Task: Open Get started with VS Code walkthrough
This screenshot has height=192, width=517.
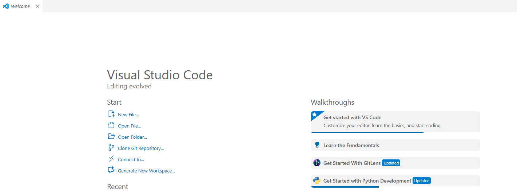Action: 395,122
